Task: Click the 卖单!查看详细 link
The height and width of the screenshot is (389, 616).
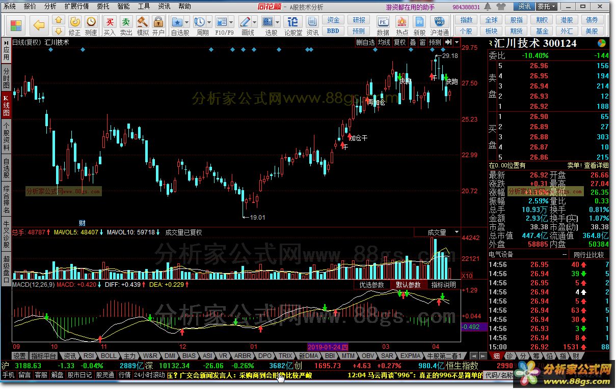Action: (x=588, y=165)
